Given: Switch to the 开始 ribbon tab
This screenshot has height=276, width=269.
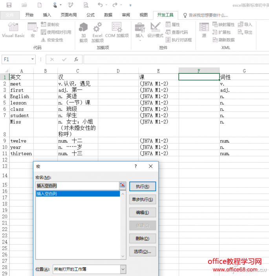Looking at the screenshot, I should tap(29, 15).
